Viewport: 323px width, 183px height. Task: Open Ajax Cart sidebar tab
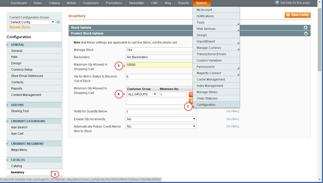point(34,134)
